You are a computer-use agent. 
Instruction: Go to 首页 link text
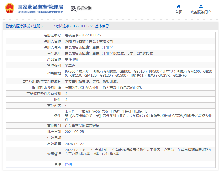pos(179,12)
